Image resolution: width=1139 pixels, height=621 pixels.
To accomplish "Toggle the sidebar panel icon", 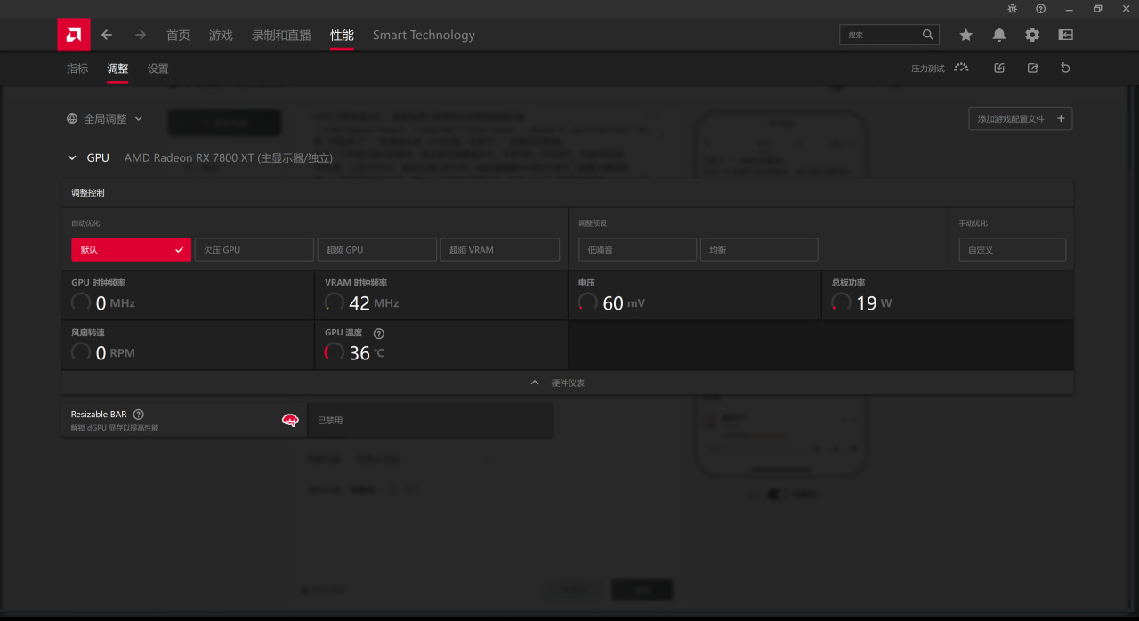I will tap(1066, 35).
